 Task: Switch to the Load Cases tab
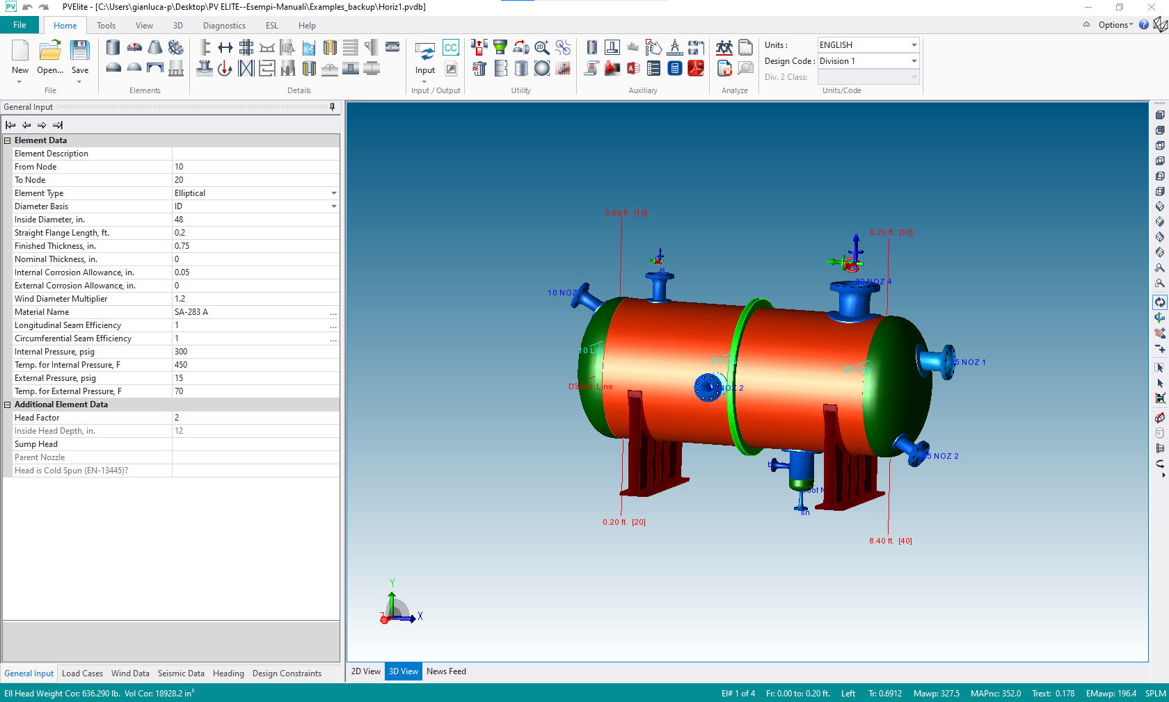pyautogui.click(x=82, y=674)
